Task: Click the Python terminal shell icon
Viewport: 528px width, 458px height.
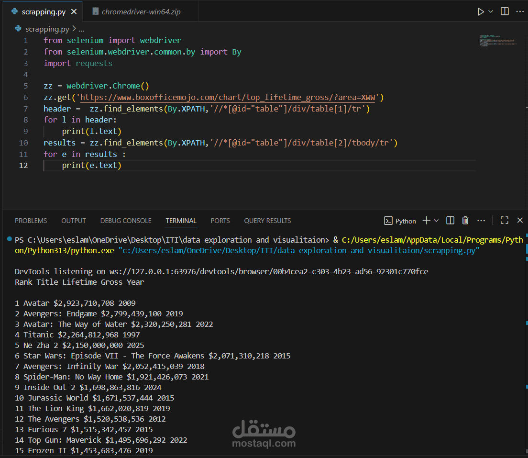Action: point(388,221)
